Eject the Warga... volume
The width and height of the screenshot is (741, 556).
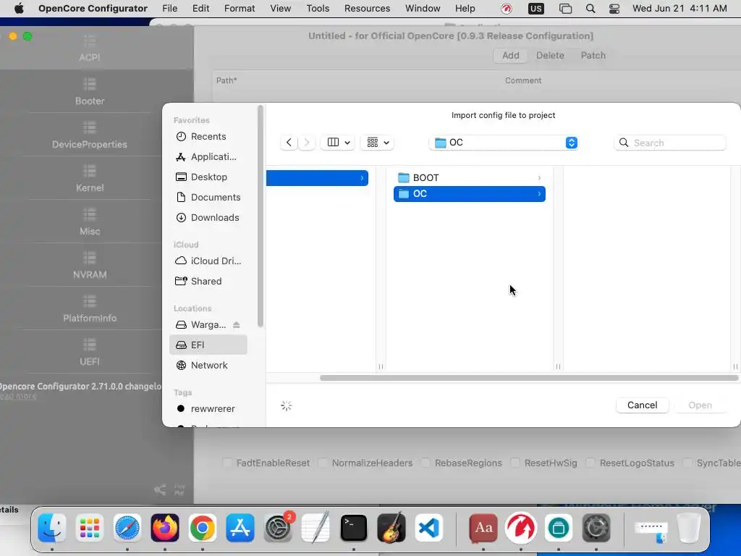[x=237, y=325]
